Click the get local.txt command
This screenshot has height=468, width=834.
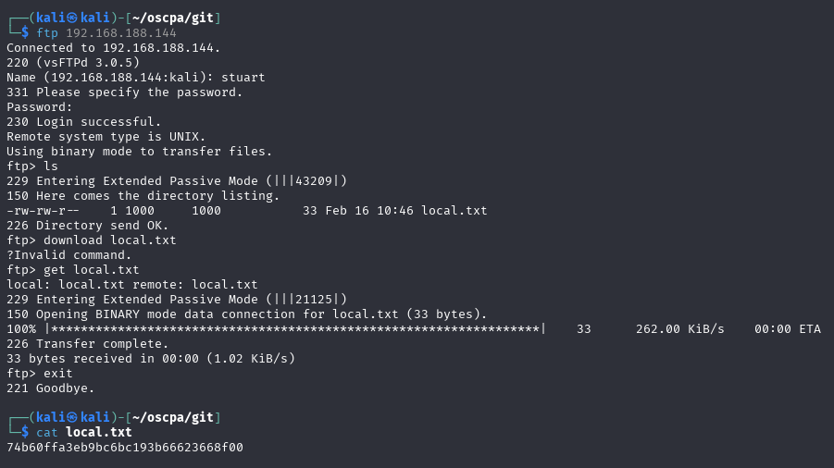pos(92,270)
